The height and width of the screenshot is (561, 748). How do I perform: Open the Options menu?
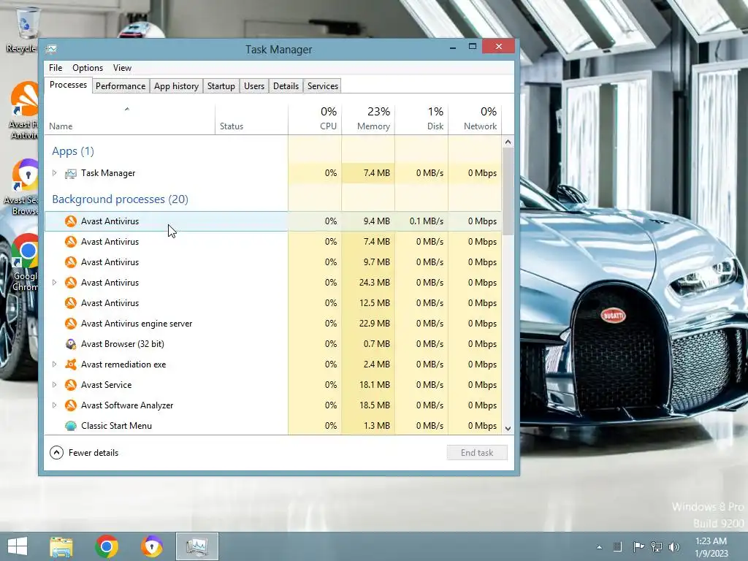[88, 68]
